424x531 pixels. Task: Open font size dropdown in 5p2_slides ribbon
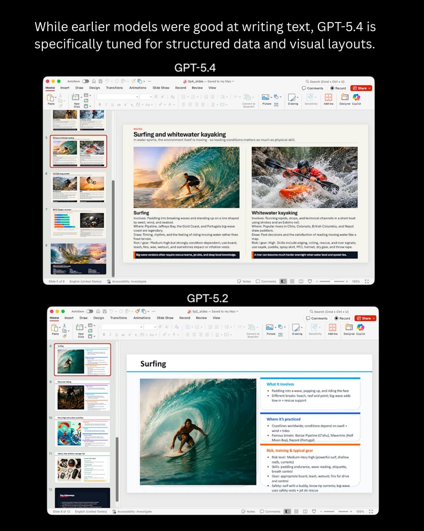[155, 327]
